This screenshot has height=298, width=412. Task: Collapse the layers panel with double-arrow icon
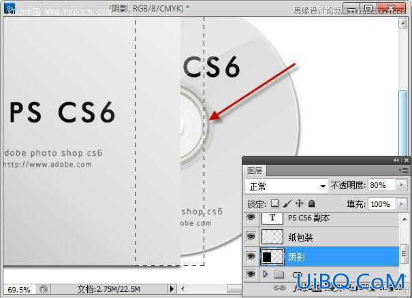coord(396,160)
